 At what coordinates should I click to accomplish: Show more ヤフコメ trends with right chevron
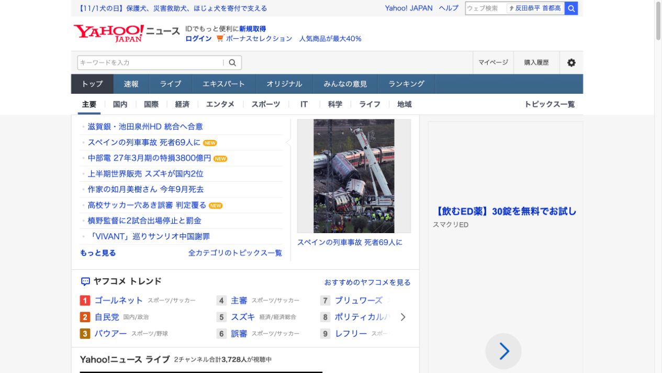point(403,317)
